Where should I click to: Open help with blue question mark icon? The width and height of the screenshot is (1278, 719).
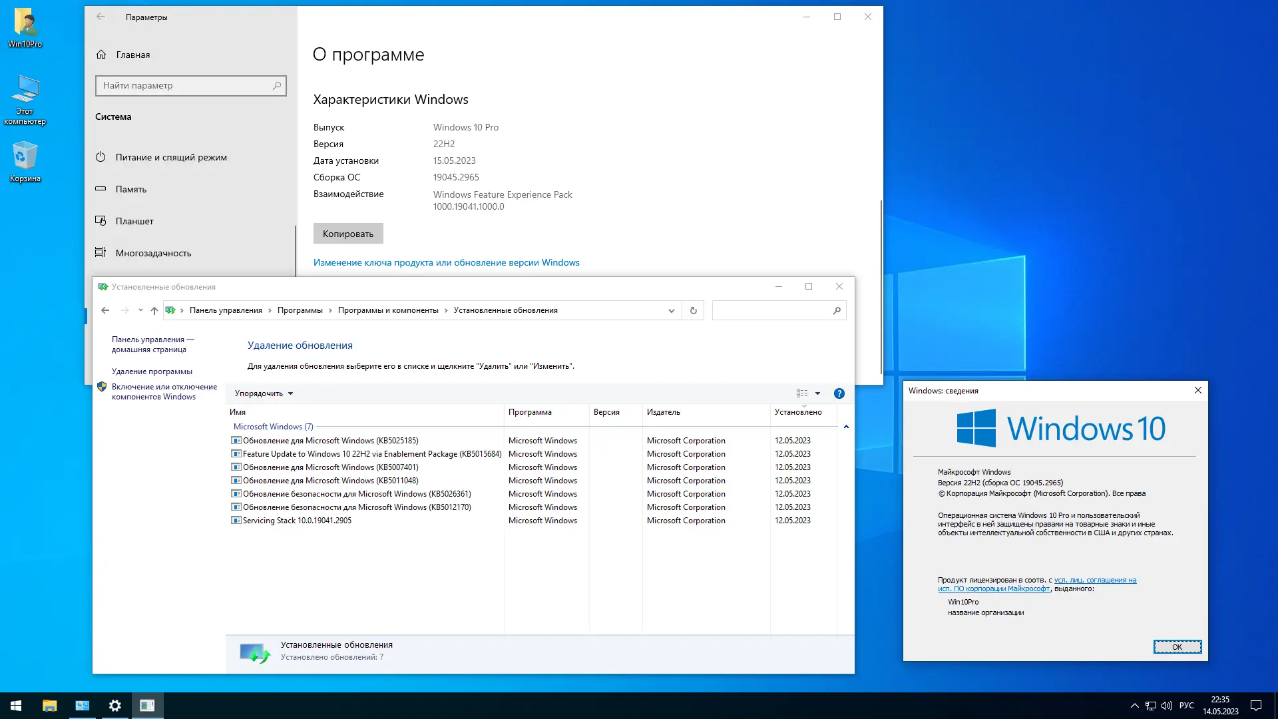pyautogui.click(x=839, y=393)
